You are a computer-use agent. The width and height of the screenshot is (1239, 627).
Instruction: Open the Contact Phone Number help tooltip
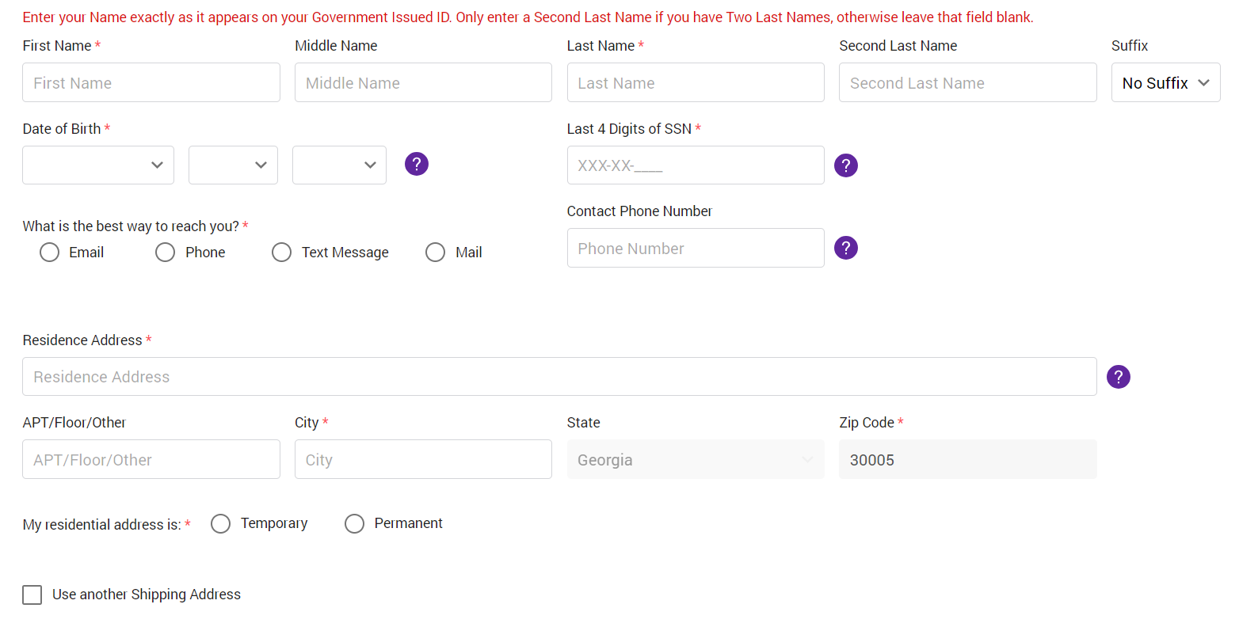pos(845,248)
